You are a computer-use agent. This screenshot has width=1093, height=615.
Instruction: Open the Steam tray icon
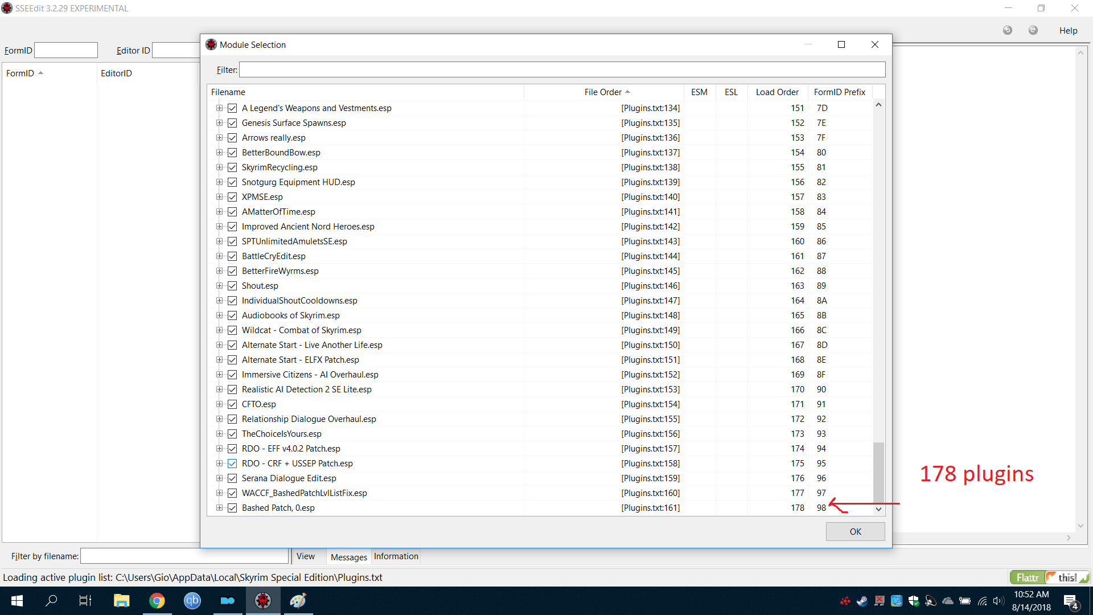click(x=862, y=601)
